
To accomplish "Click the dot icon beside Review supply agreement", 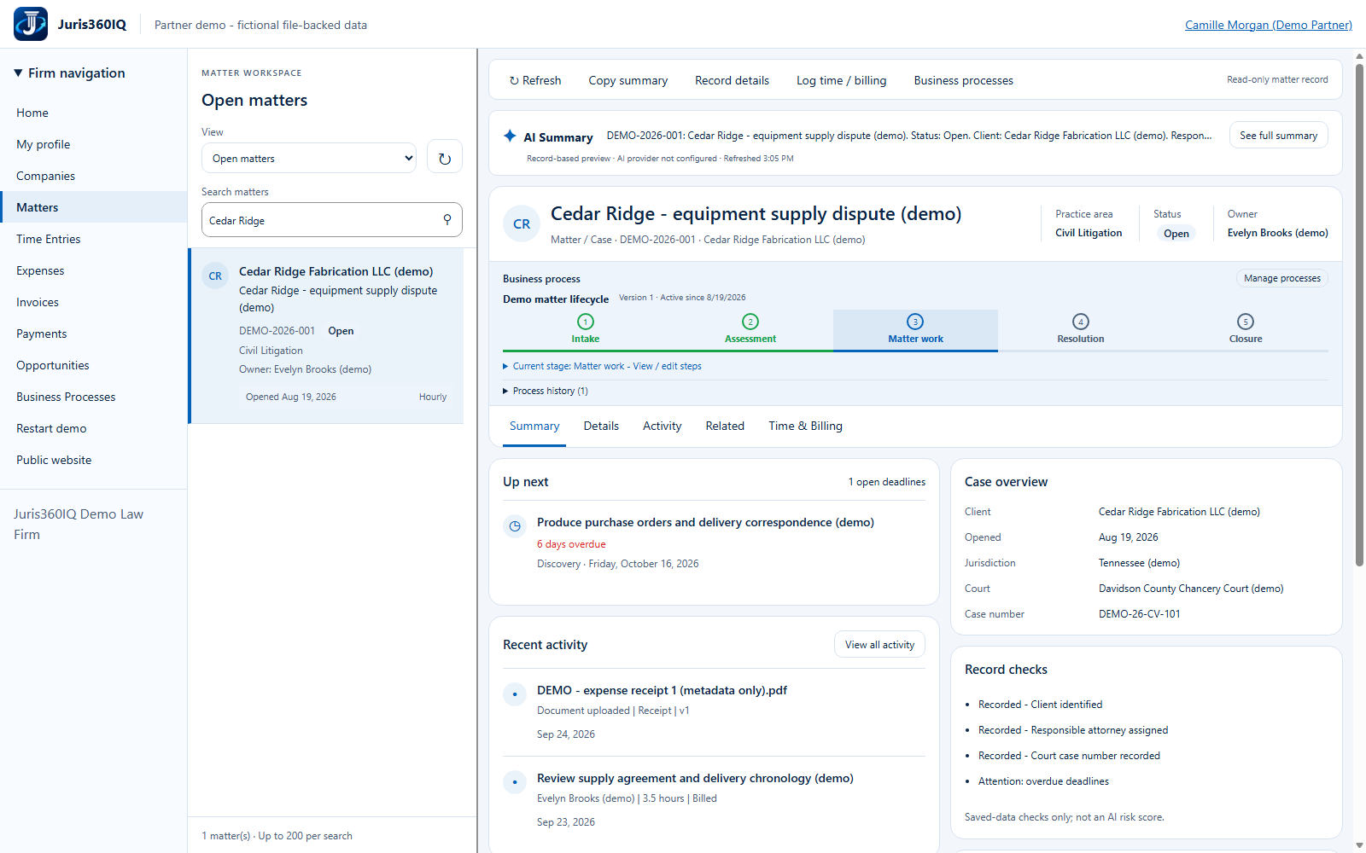I will point(515,782).
